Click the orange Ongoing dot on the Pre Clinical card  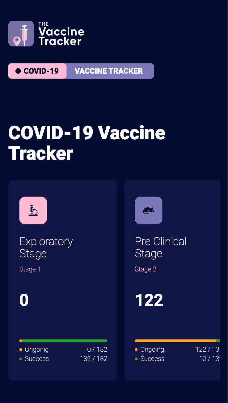(136, 349)
